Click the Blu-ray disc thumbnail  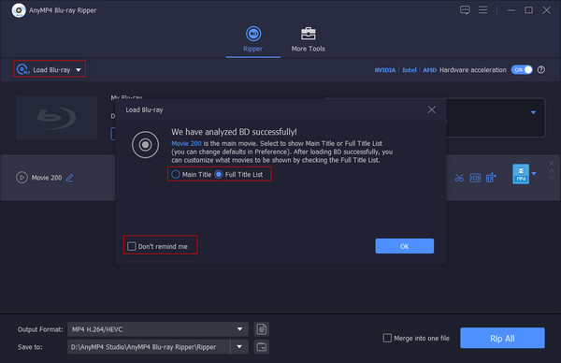(x=56, y=118)
